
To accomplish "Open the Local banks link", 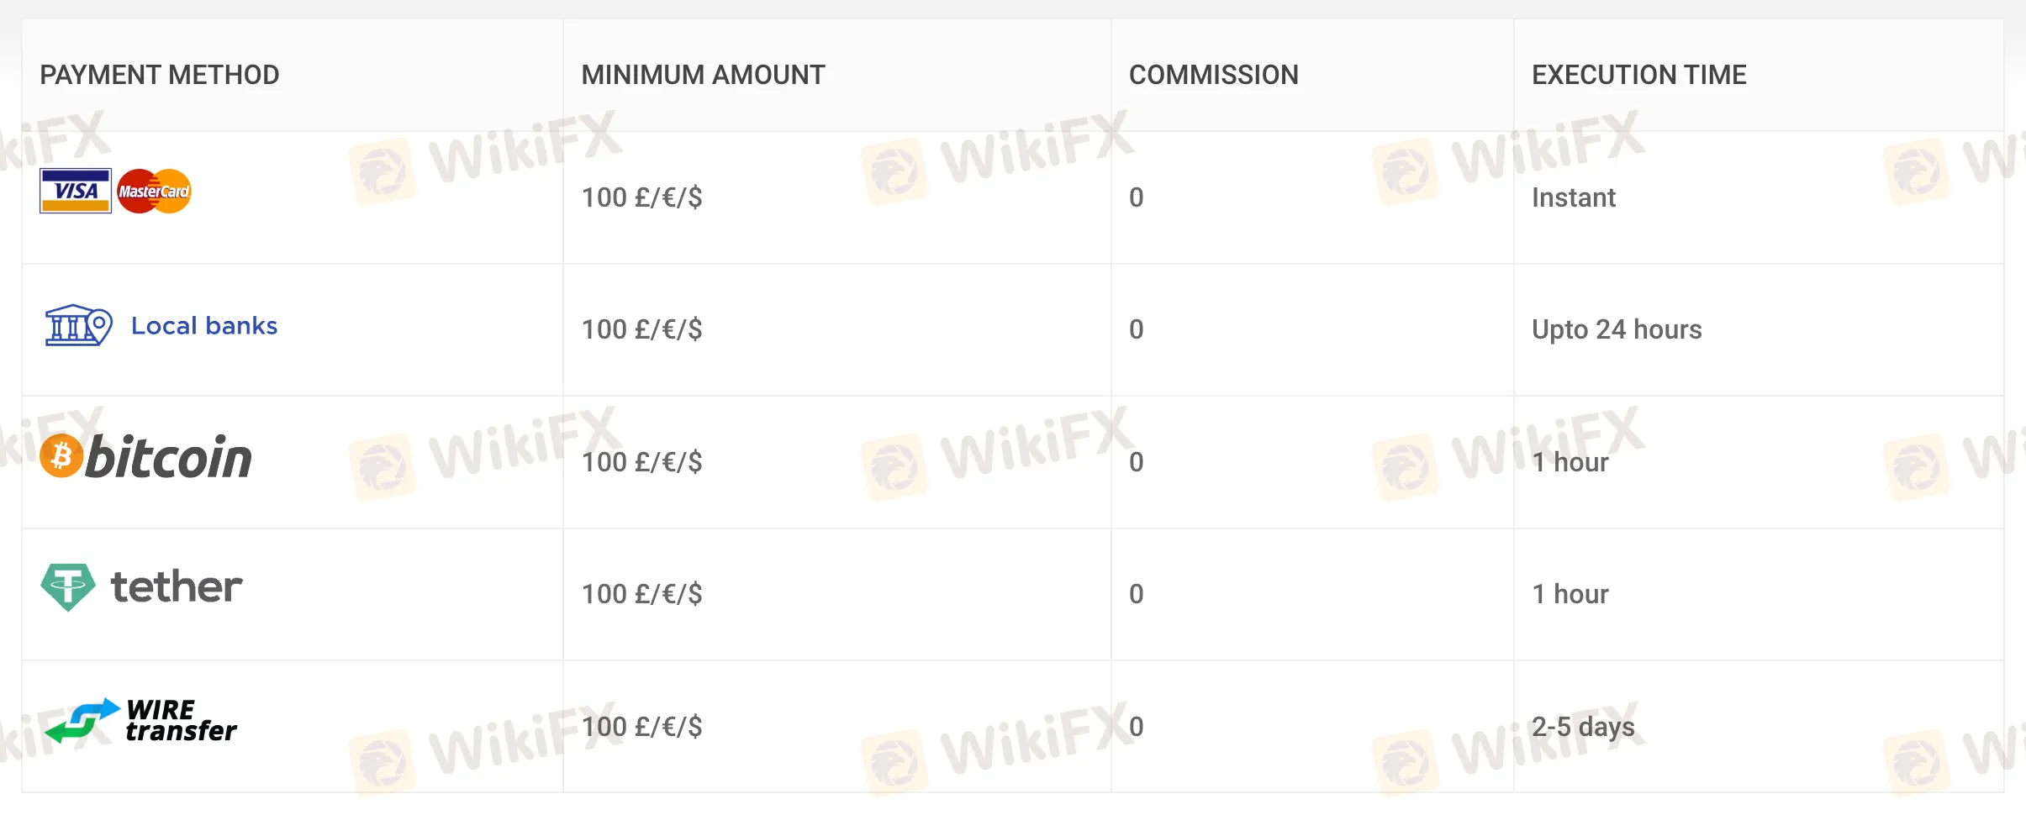I will pos(204,326).
